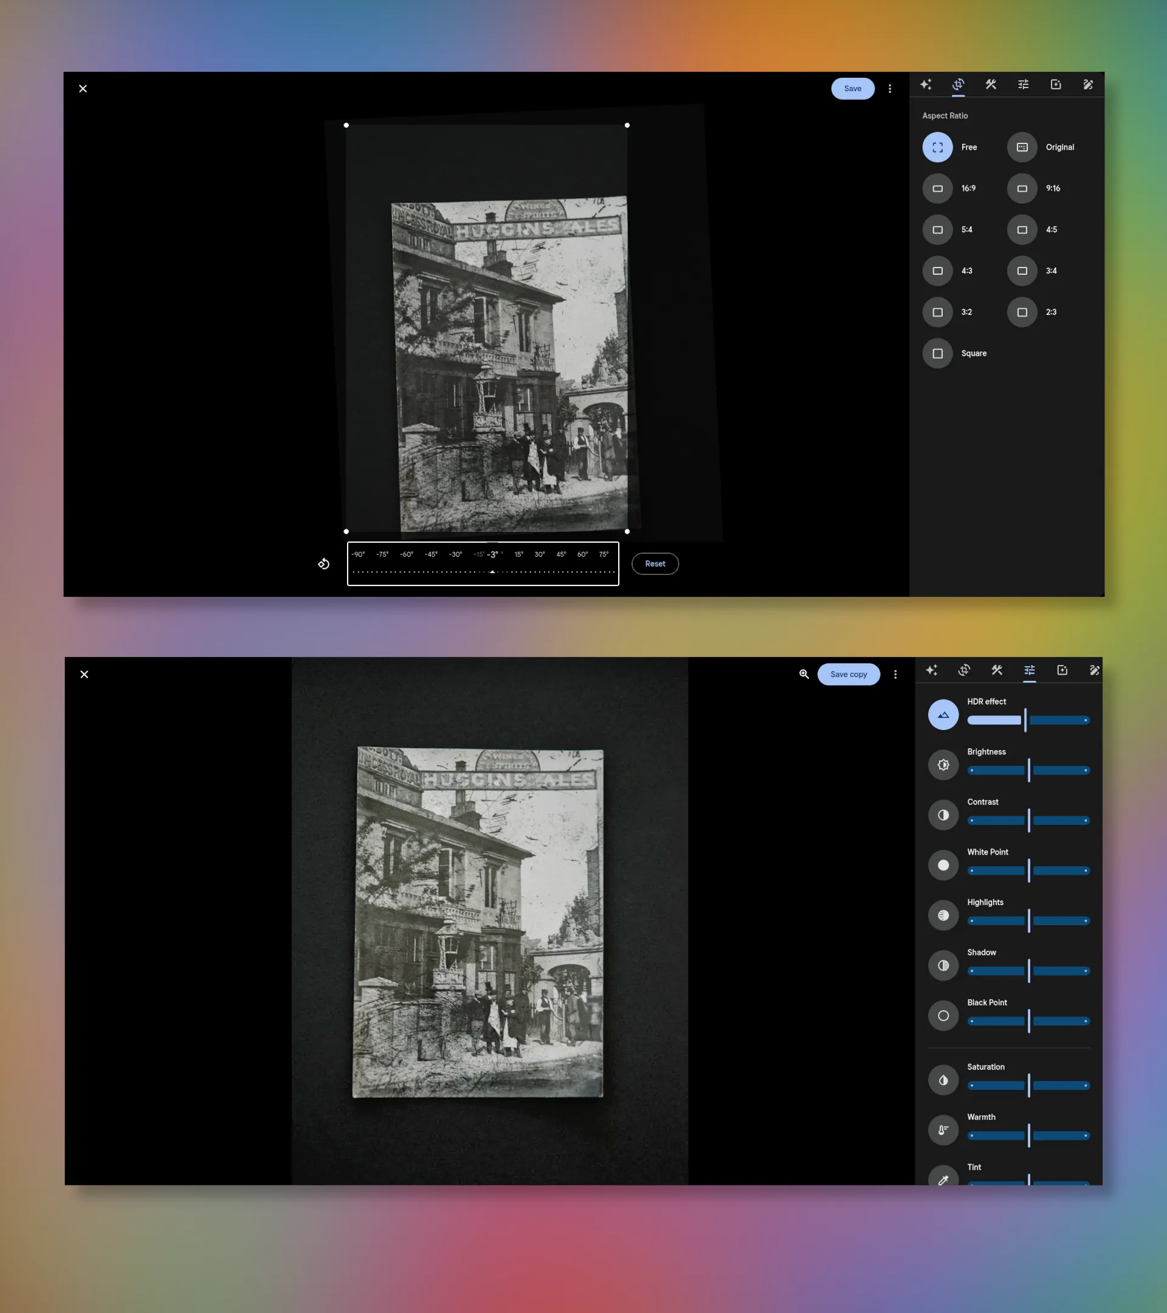
Task: Rotate the photo 90 degrees
Action: coord(324,563)
